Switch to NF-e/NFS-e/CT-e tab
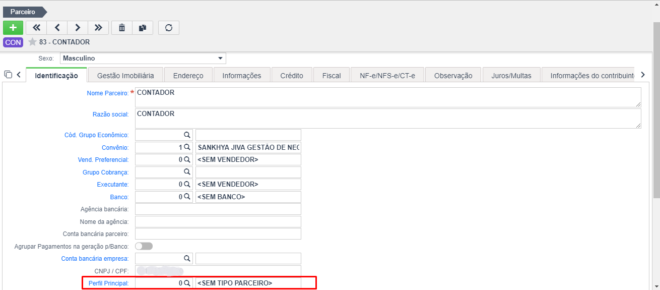 click(x=387, y=75)
